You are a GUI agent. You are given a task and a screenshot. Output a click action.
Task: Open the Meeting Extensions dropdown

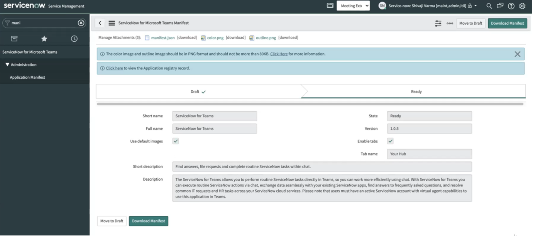pos(353,6)
